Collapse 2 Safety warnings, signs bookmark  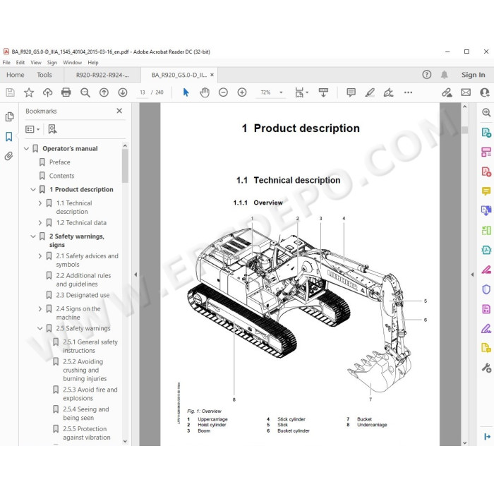point(33,236)
